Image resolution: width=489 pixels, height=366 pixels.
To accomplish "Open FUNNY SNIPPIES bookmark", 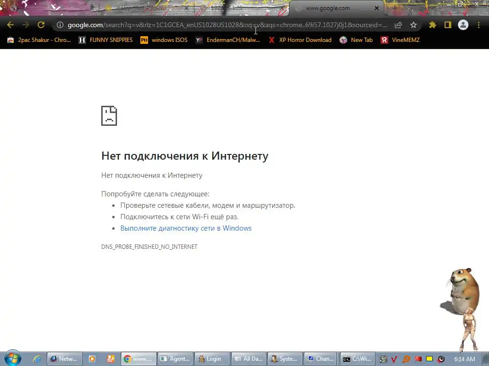I will 106,40.
